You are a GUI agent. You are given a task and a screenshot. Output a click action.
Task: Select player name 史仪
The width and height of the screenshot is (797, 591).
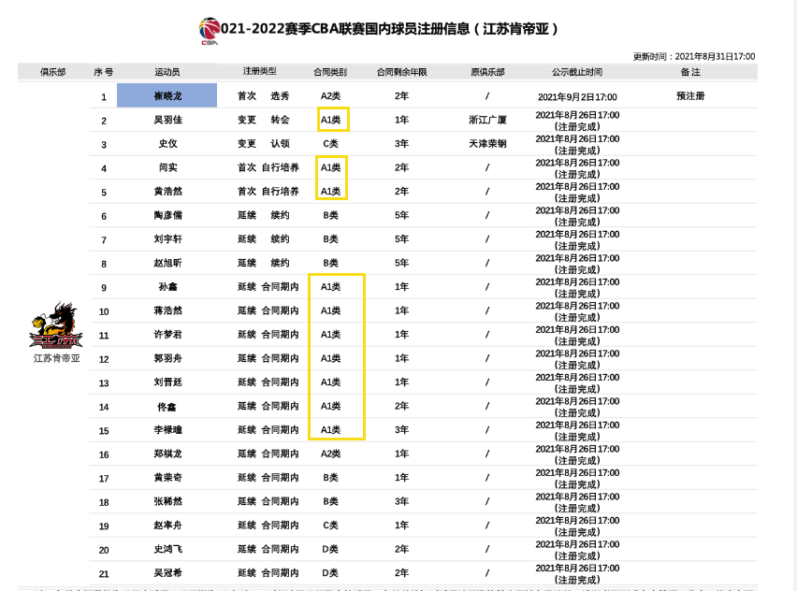coord(167,144)
